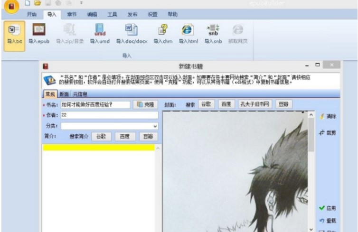Select the 断章 tab in new book dialog
The image size is (358, 232).
[x=64, y=94]
